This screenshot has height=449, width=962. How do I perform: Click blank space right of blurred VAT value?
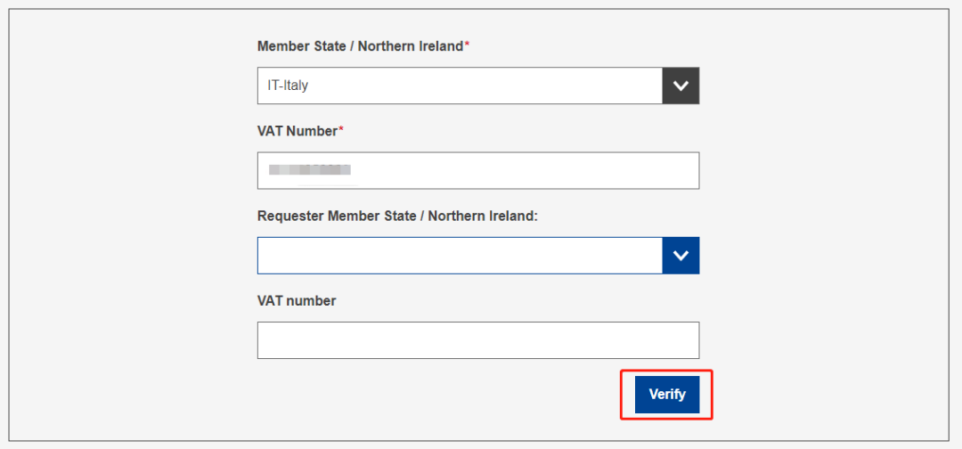click(x=534, y=170)
